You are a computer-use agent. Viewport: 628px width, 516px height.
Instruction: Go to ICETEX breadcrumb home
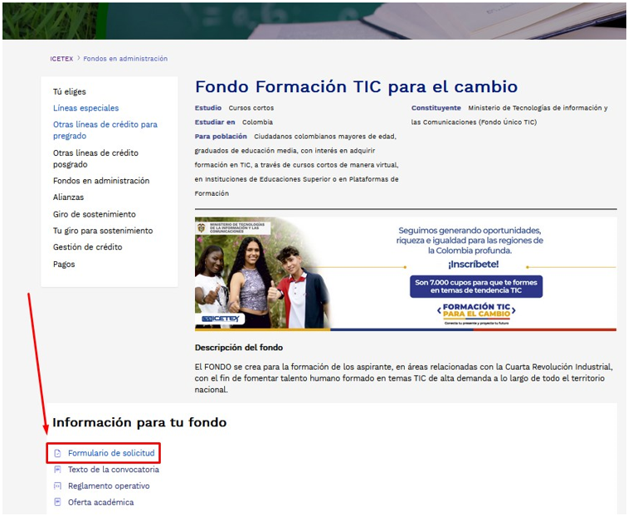click(x=61, y=59)
